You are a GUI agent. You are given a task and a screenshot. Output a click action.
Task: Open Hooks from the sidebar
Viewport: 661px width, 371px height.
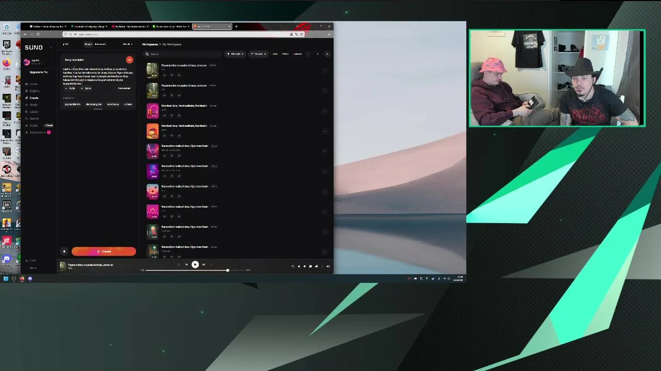(x=34, y=126)
